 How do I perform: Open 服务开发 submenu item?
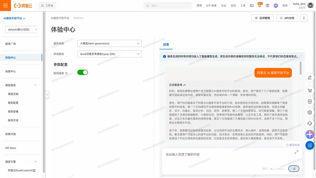tap(13, 120)
